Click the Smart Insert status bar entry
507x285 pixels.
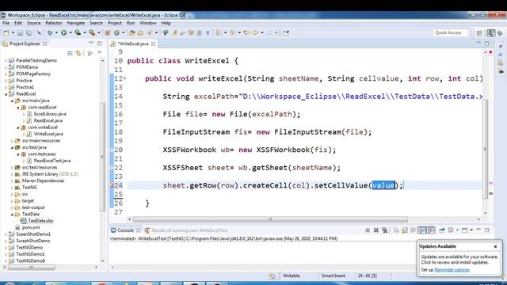[333, 276]
